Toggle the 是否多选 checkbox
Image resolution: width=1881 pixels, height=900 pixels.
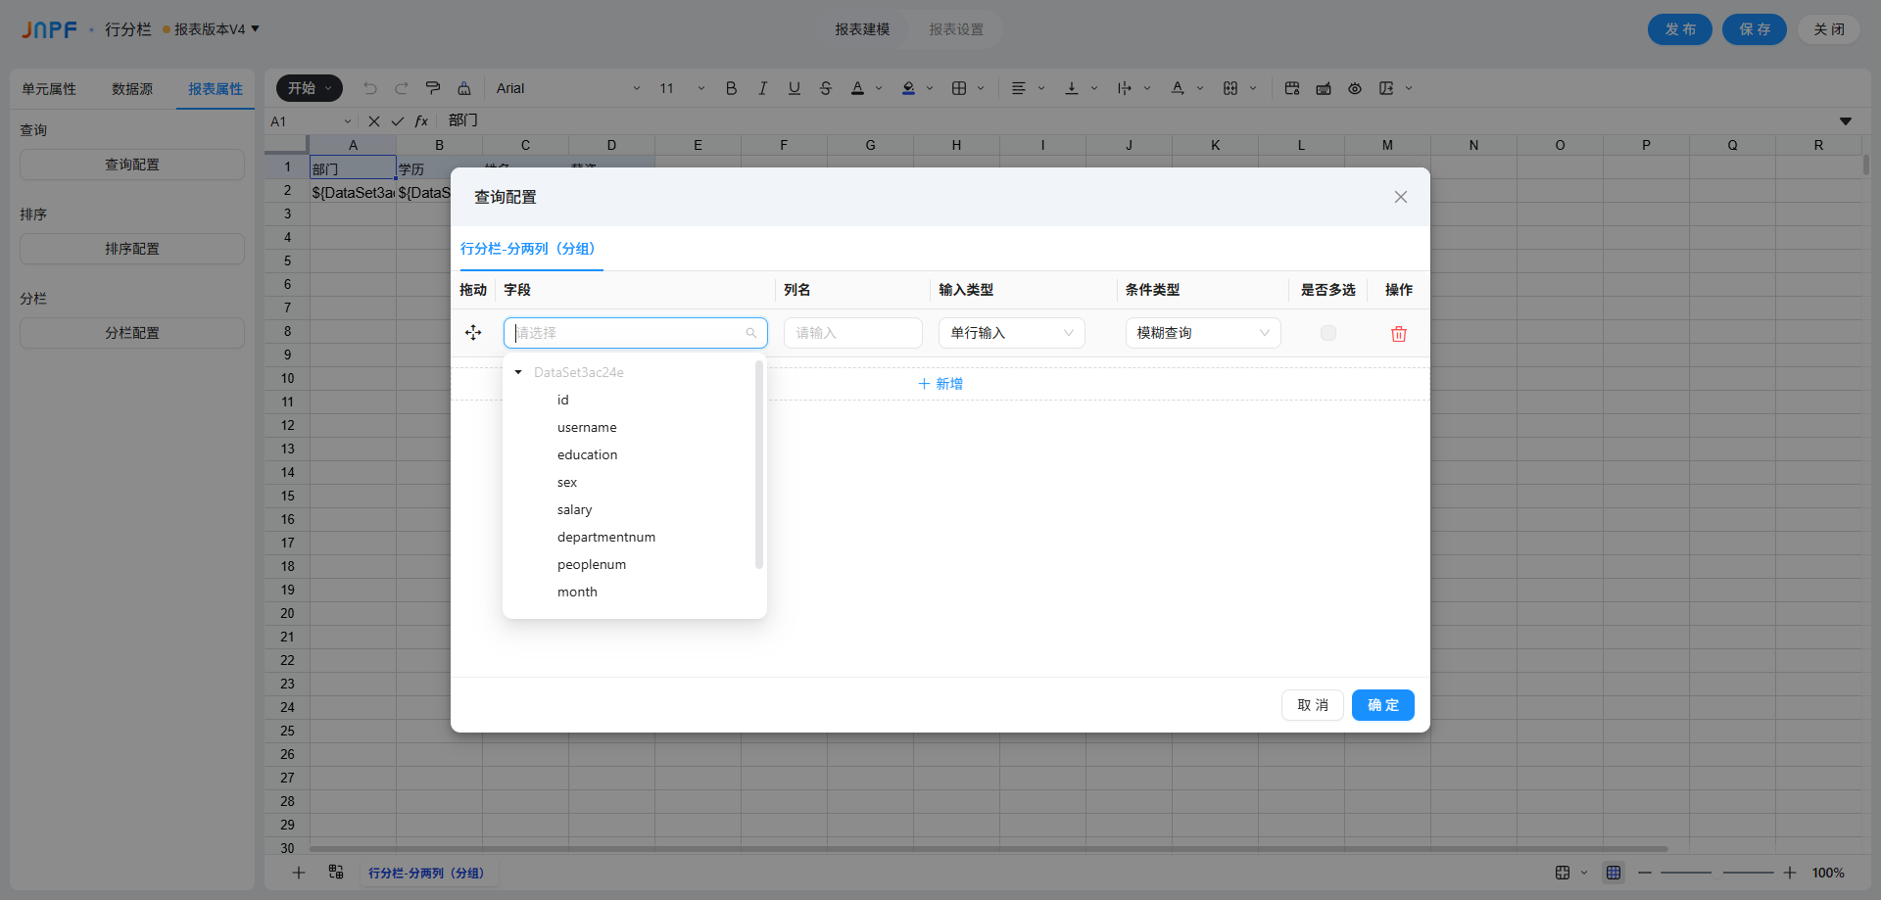tap(1327, 333)
